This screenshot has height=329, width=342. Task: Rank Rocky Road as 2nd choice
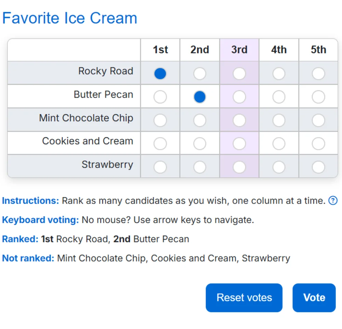pyautogui.click(x=199, y=73)
